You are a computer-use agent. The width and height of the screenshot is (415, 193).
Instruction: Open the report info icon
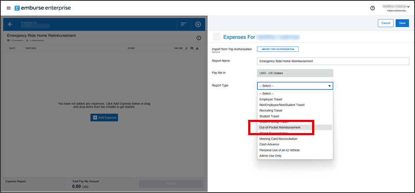pos(198,38)
